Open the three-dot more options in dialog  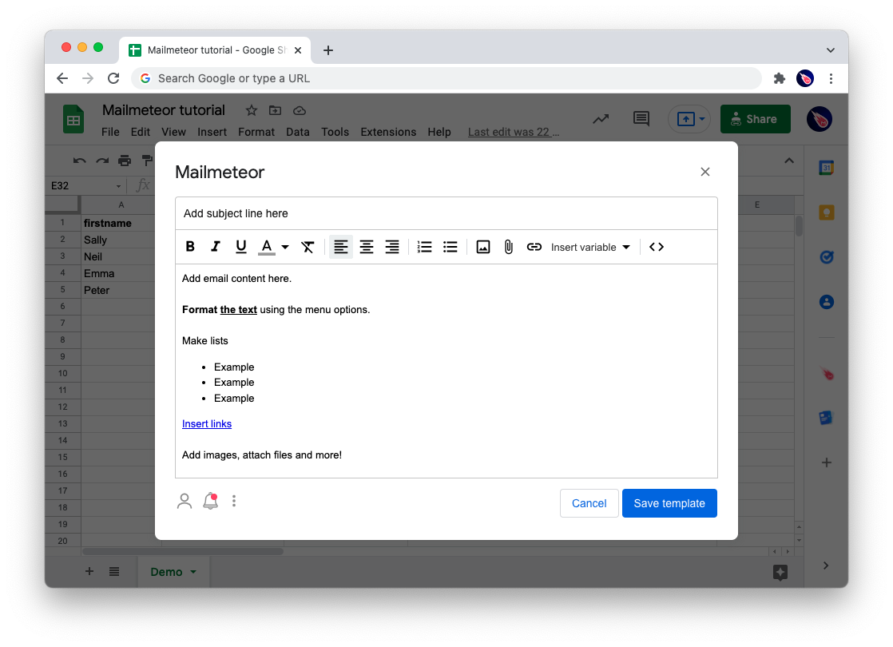coord(234,501)
